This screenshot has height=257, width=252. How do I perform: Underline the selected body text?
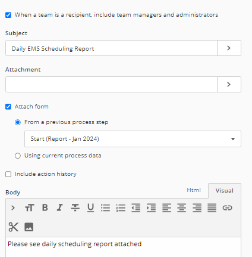pos(90,208)
